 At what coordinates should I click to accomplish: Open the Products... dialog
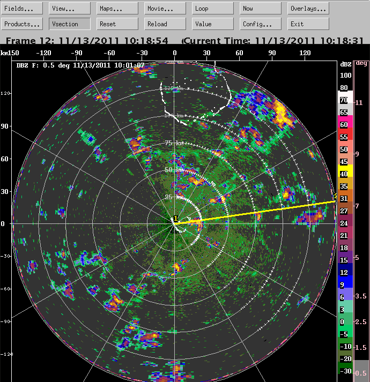click(x=22, y=24)
